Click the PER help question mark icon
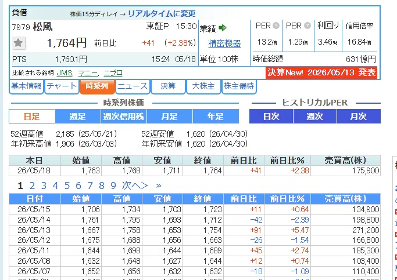397x280 pixels. point(276,26)
